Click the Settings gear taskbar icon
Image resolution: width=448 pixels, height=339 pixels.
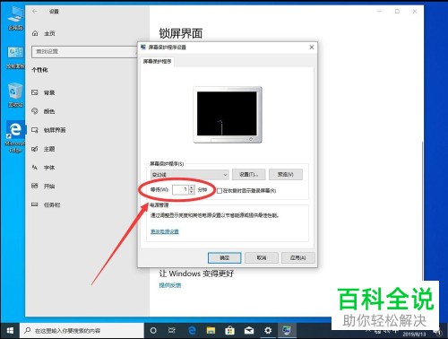(268, 331)
